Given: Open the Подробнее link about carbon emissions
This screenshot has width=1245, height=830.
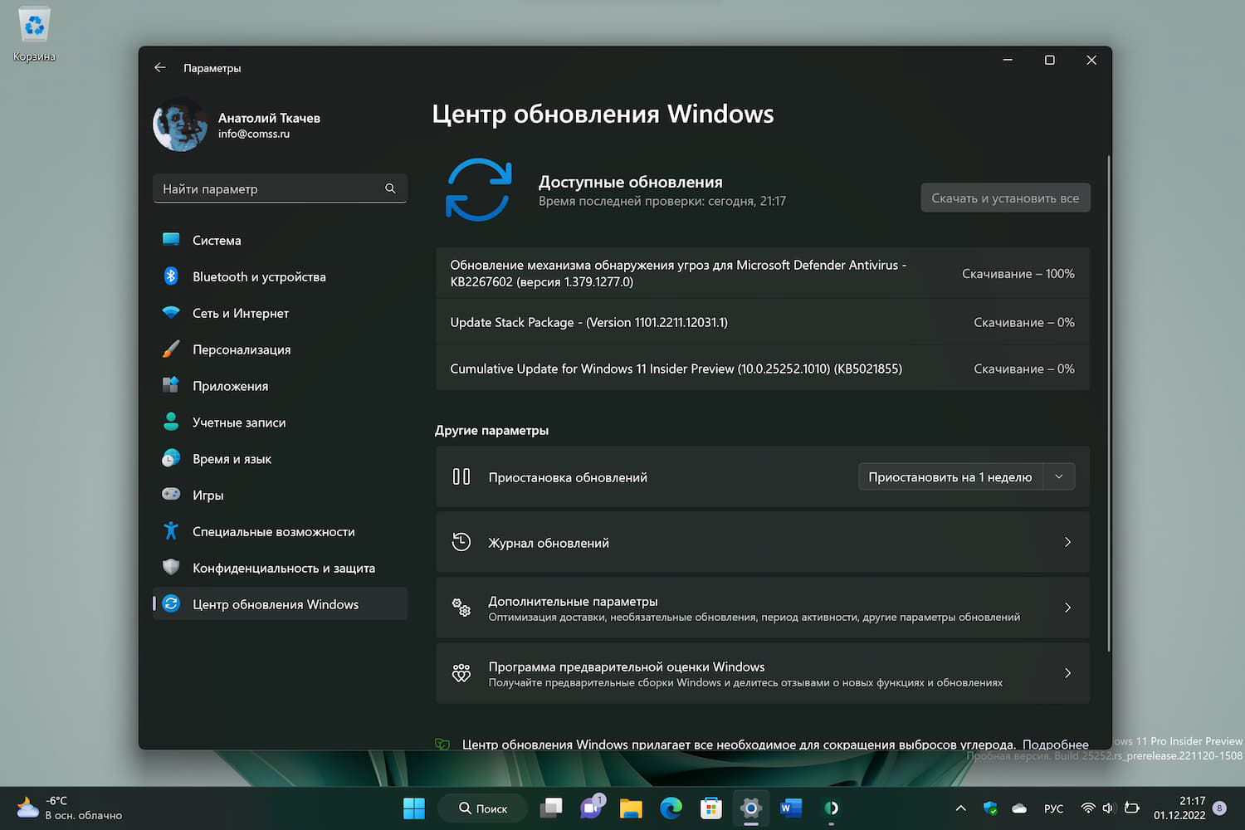Looking at the screenshot, I should [1055, 744].
